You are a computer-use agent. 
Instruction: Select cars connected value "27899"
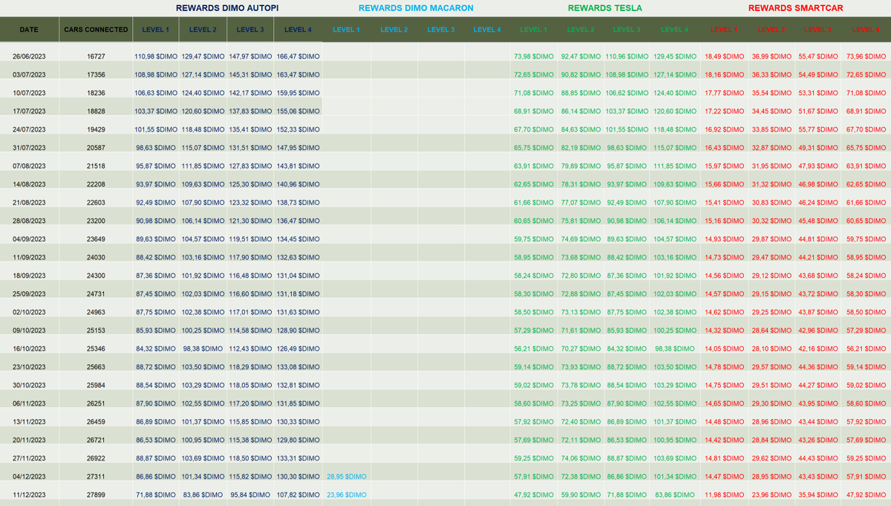(96, 495)
